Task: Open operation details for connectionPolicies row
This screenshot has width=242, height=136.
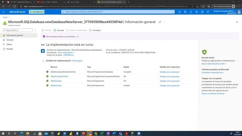Action: 170,76
